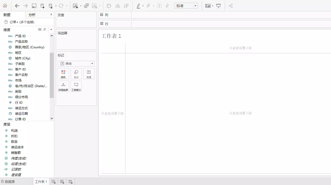Viewport: 331px width, 185px height.
Task: Select the 国家/地区 (Country) field
Action: 30,47
